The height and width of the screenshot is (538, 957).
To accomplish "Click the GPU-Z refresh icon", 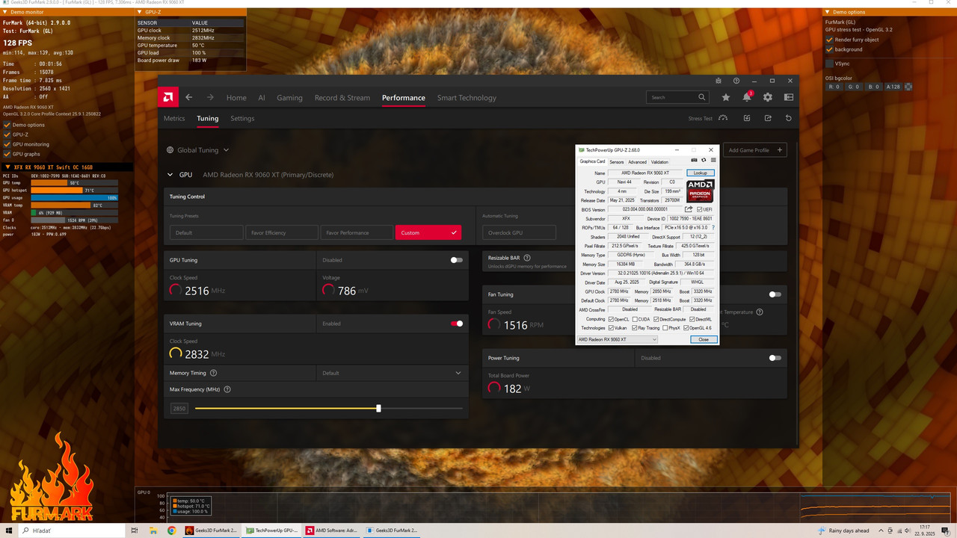I will pyautogui.click(x=704, y=160).
